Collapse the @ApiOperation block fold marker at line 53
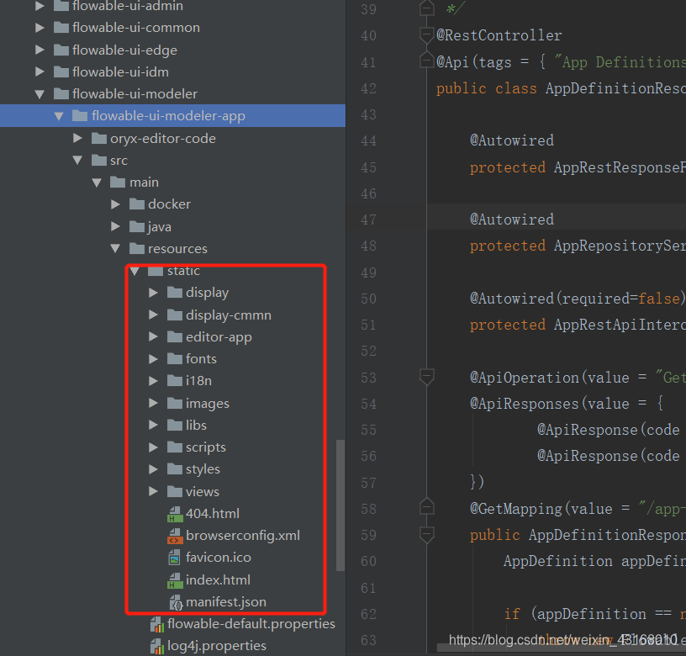This screenshot has width=686, height=656. (426, 377)
